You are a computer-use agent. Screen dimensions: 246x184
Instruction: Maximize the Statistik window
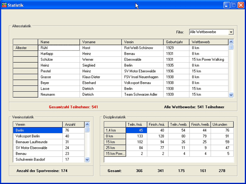[234, 5]
